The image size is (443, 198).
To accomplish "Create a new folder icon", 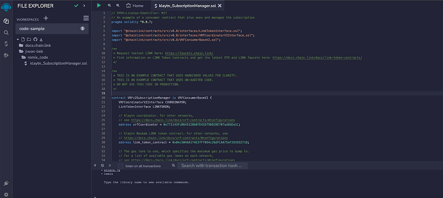I will [x=29, y=39].
